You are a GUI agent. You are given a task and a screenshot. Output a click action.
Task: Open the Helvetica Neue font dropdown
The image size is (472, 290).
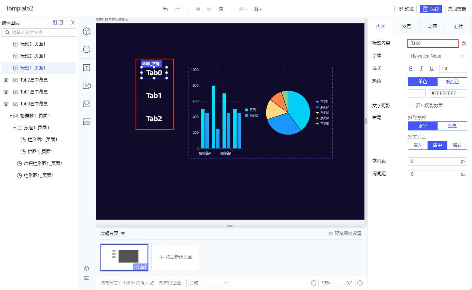pos(437,56)
